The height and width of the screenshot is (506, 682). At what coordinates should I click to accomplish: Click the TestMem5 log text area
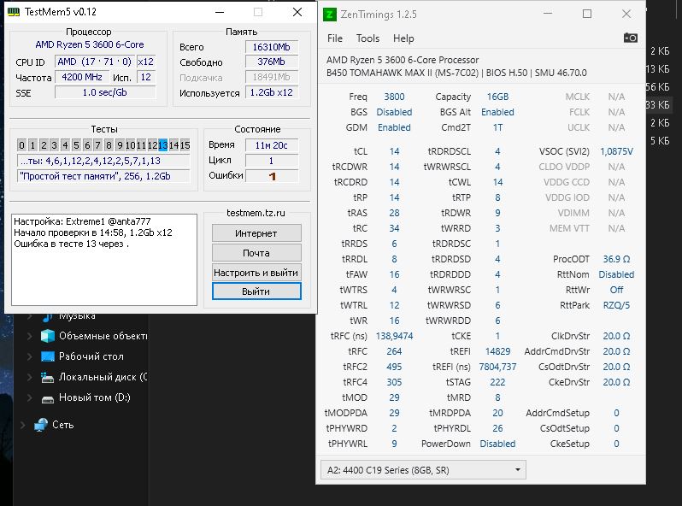click(x=104, y=259)
